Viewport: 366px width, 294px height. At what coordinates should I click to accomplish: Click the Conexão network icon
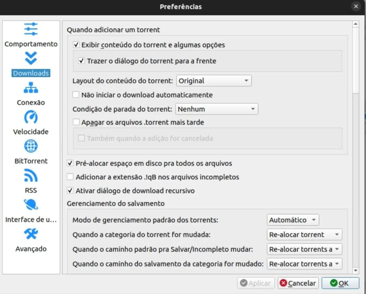(31, 88)
